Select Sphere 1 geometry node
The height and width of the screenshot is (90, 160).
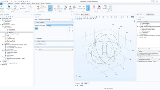pyautogui.click(x=11, y=40)
